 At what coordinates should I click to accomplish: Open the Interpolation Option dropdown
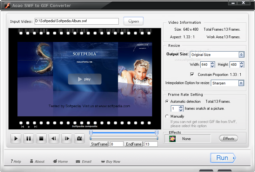[241, 83]
